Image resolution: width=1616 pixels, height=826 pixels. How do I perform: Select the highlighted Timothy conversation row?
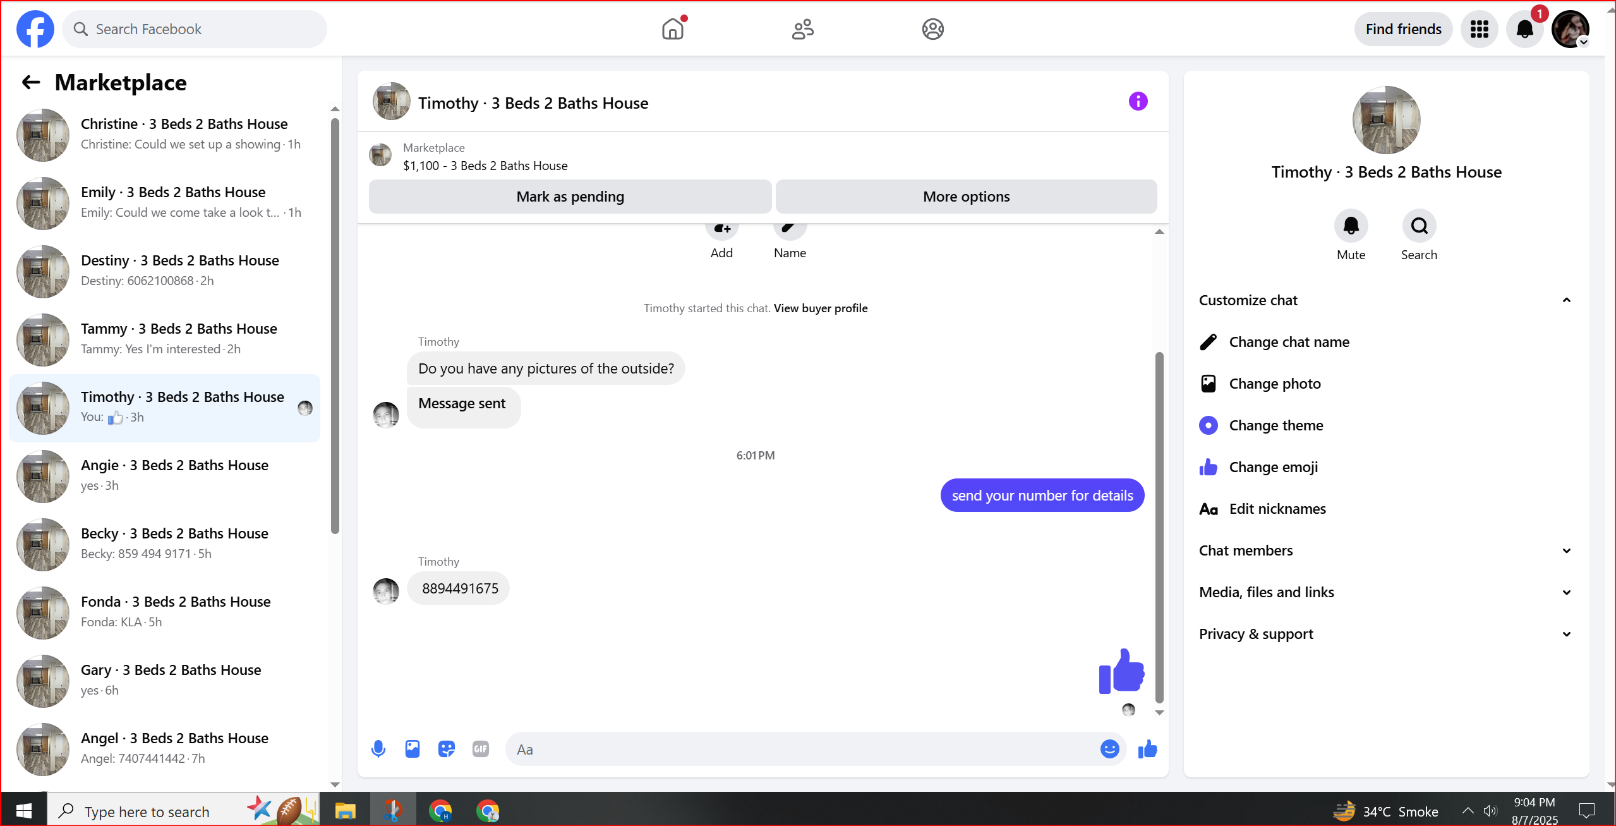point(164,408)
